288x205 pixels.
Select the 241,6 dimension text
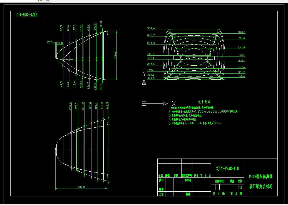pyautogui.click(x=242, y=48)
